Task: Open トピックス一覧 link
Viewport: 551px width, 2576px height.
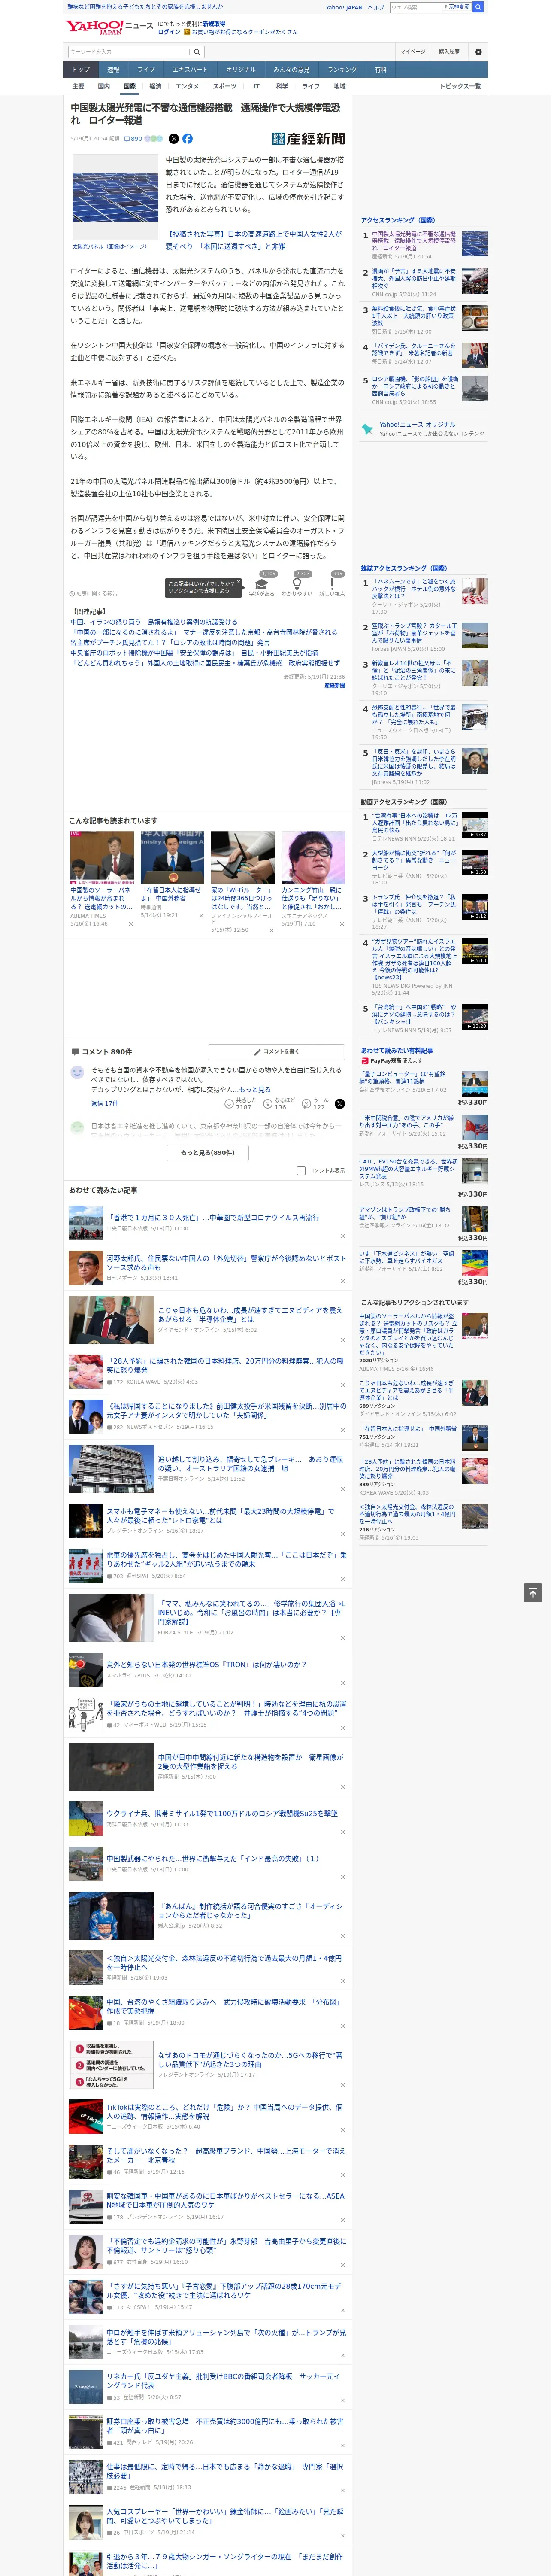Action: 460,86
